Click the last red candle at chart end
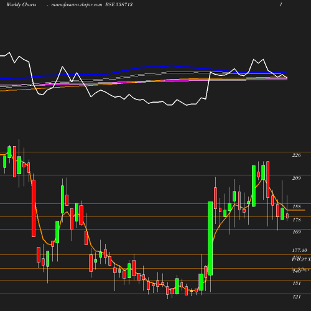 [x=287, y=216]
